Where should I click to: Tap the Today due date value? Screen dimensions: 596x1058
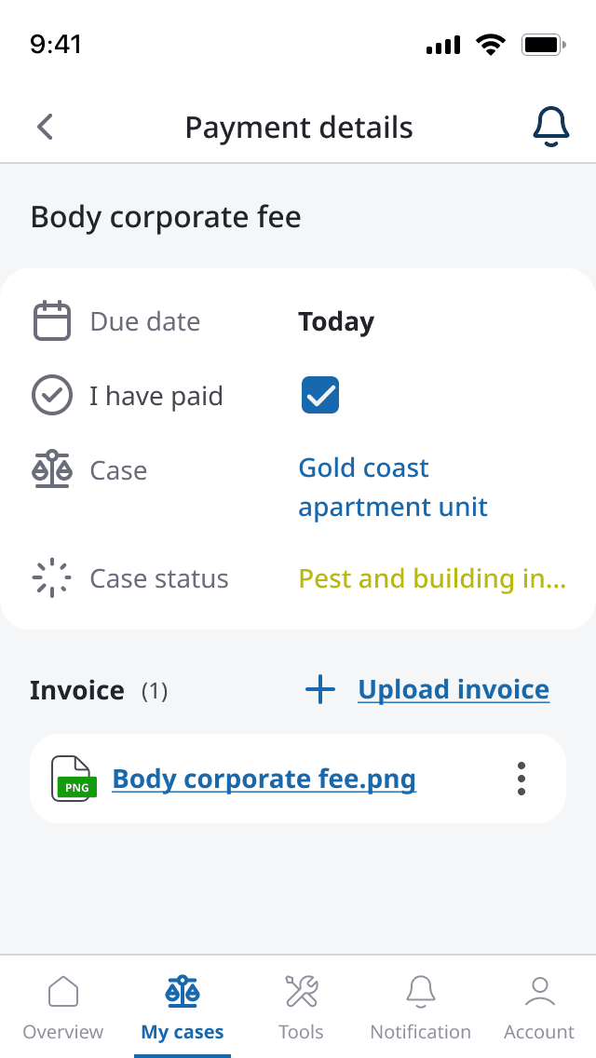click(x=336, y=322)
